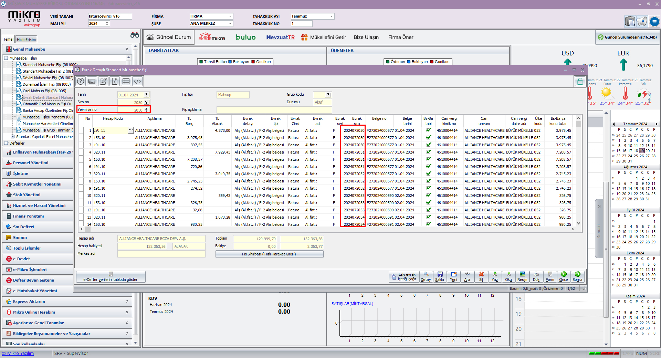
Task: Open the Akademikro logo link
Action: click(212, 37)
